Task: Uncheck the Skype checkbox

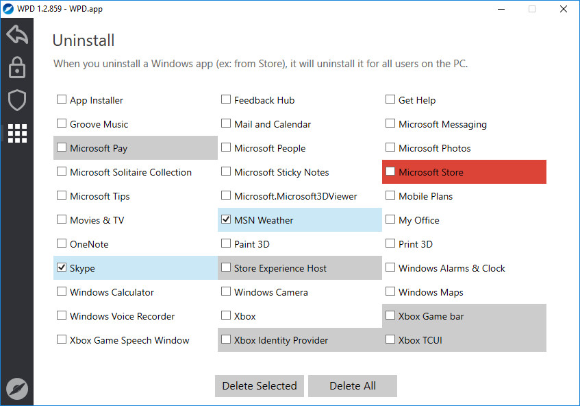Action: tap(62, 267)
